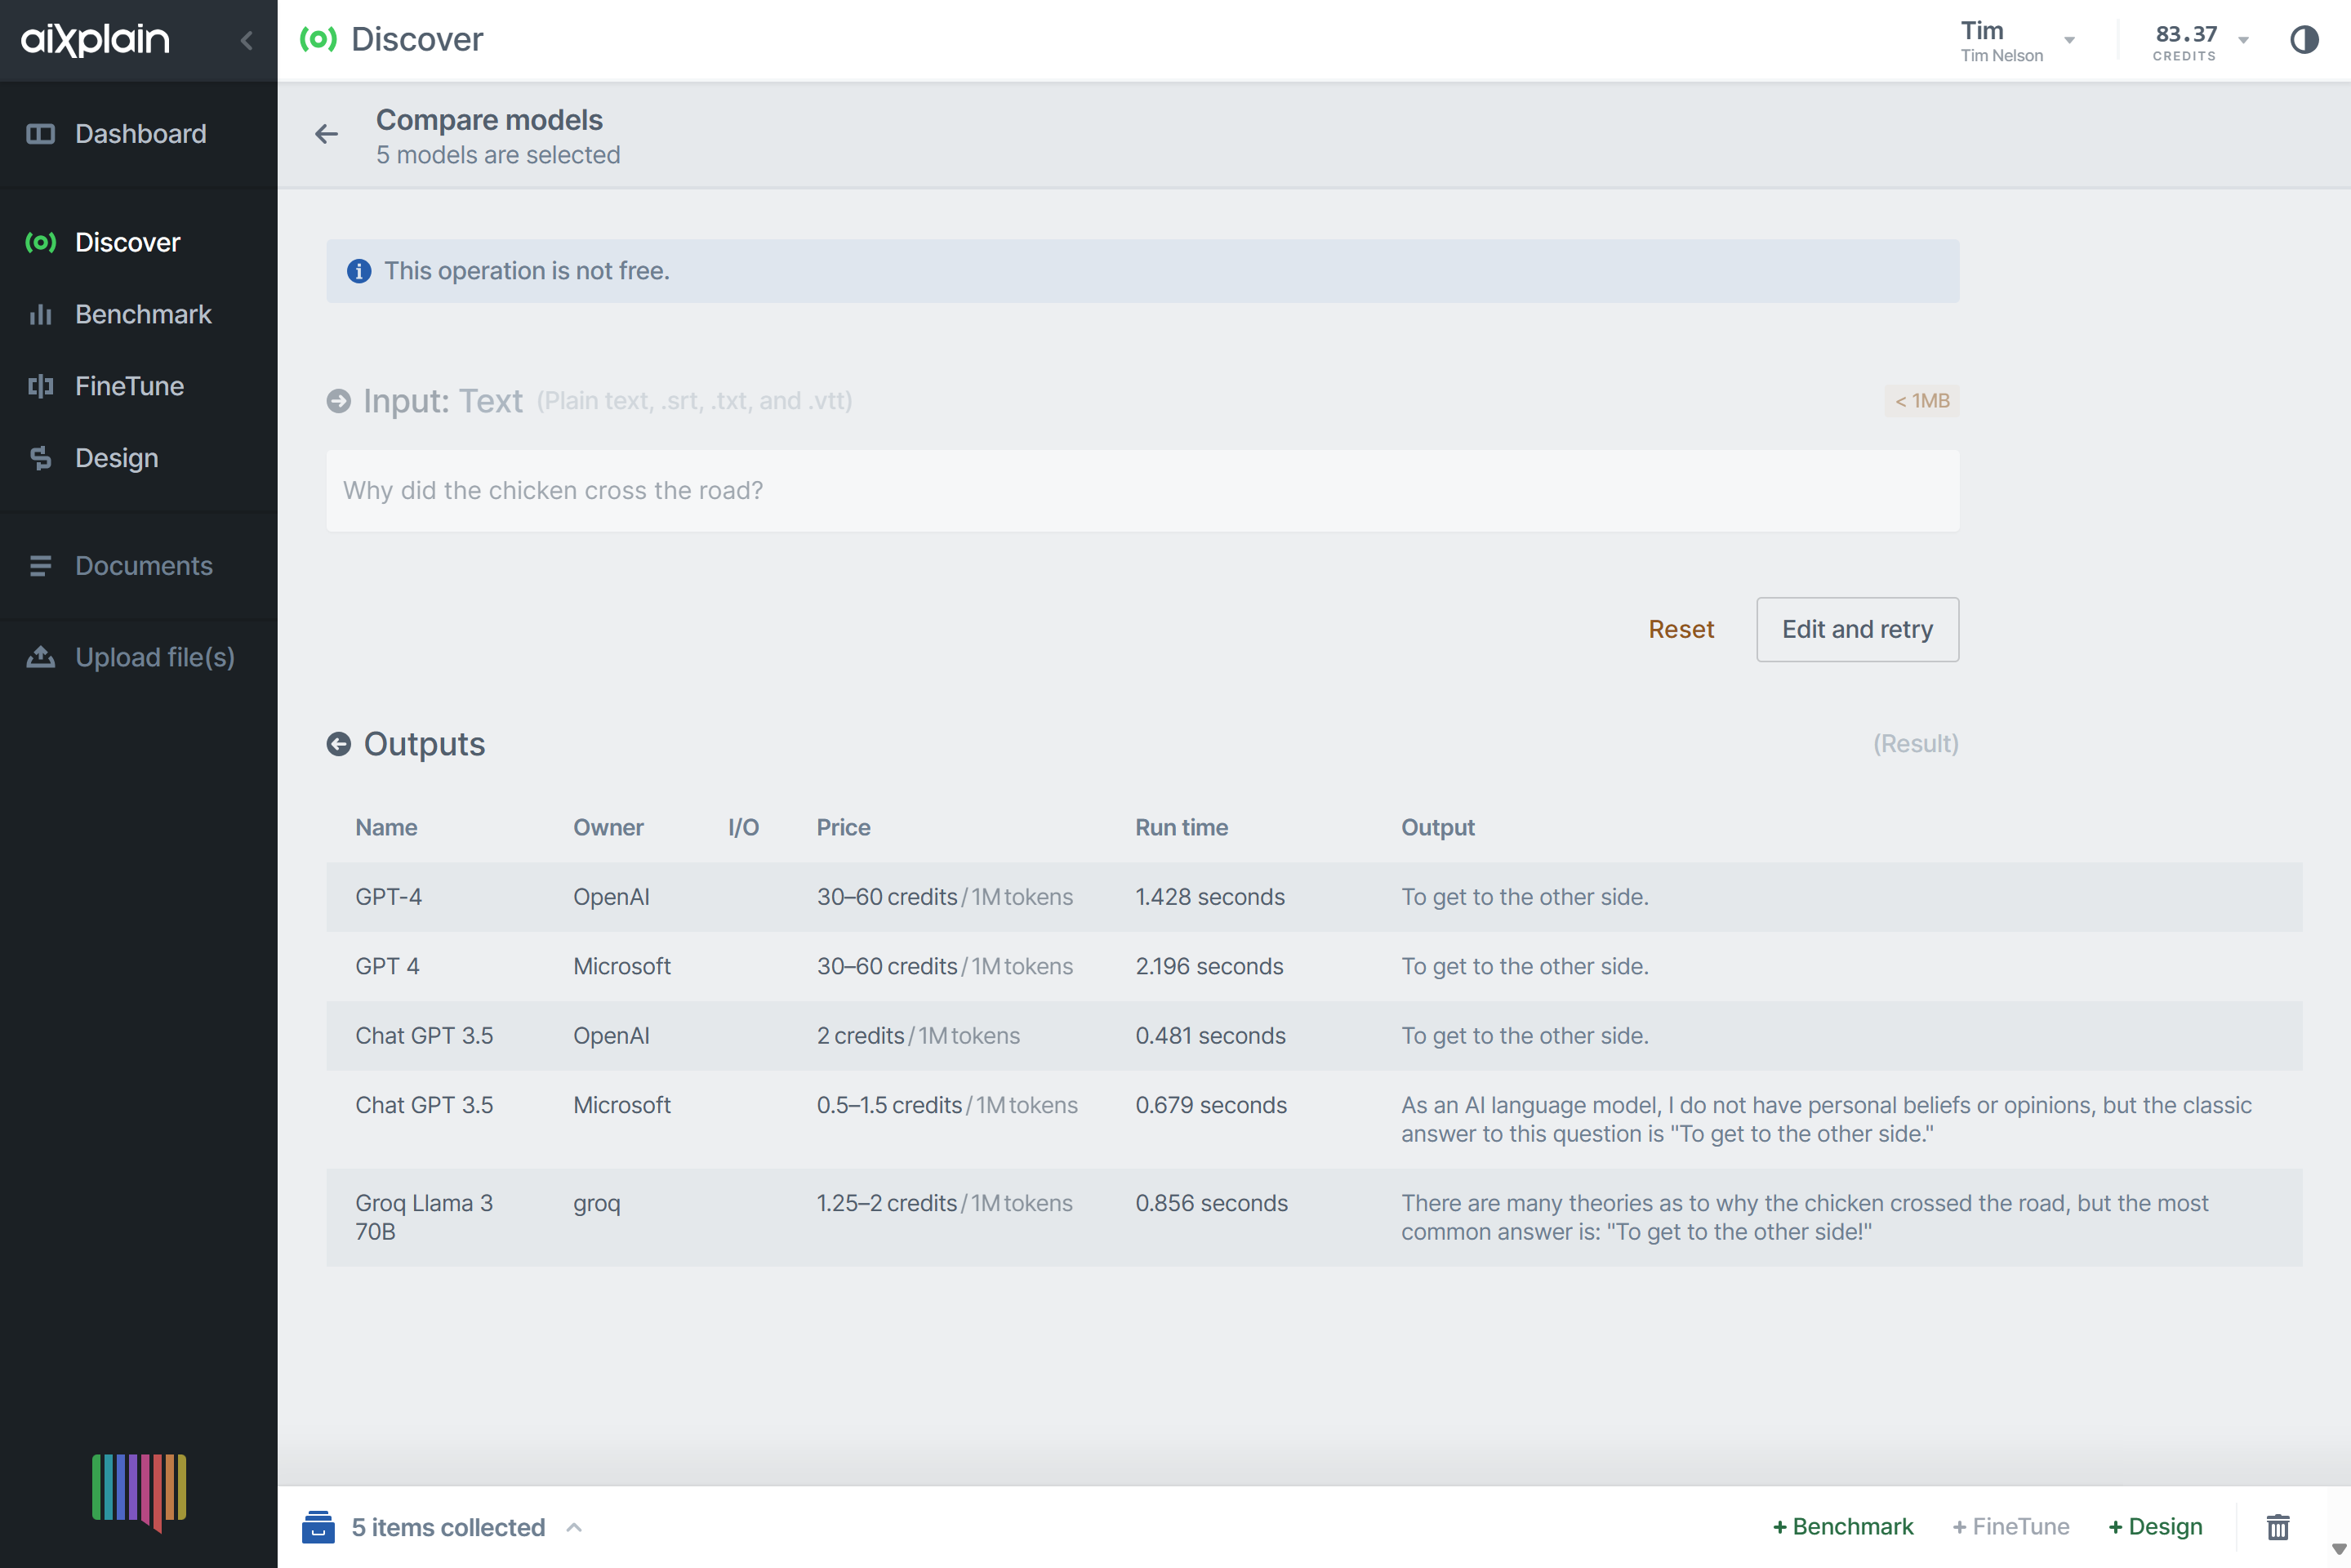Click the aiXplain logo
2351x1568 pixels.
point(95,39)
